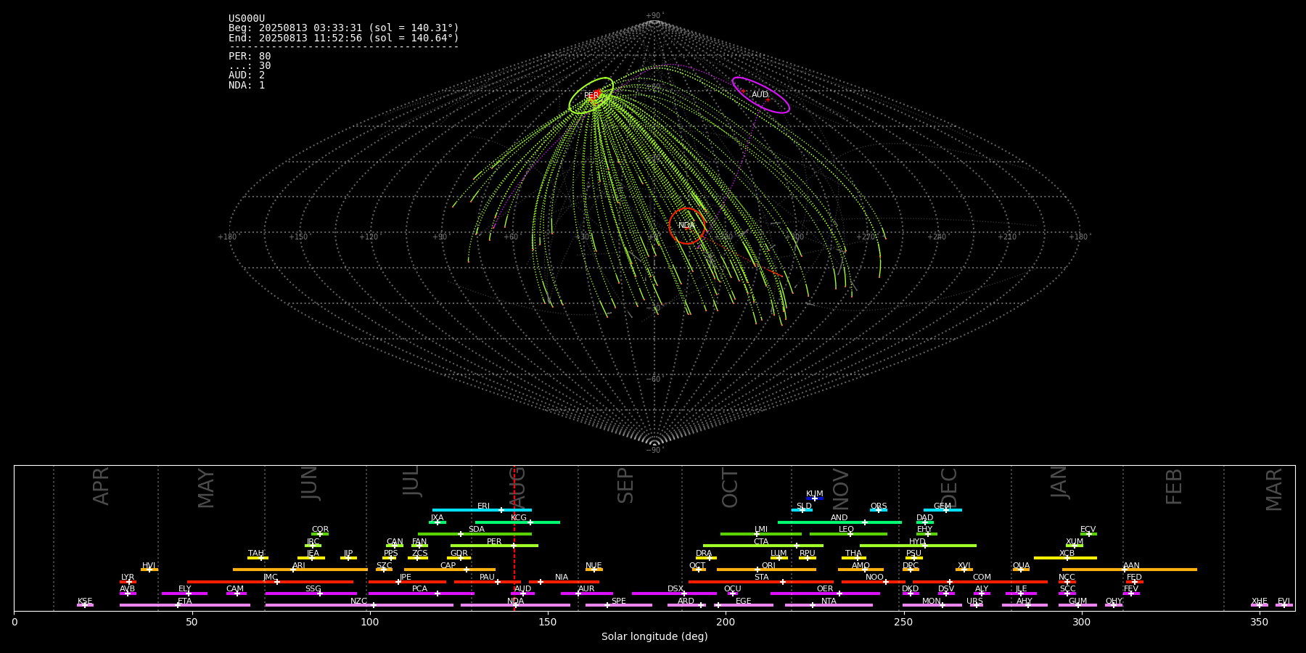The image size is (1306, 653).
Task: Select the station ID text US000U
Action: click(247, 19)
